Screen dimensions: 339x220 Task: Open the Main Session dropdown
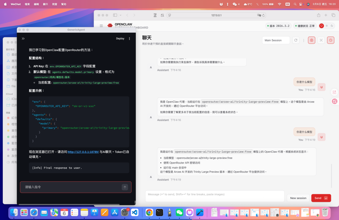click(x=276, y=40)
